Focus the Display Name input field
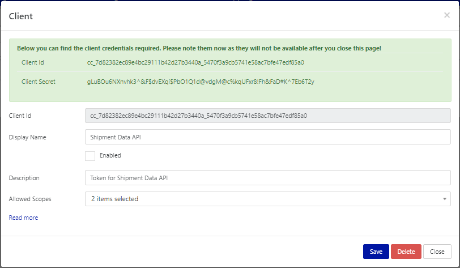460x268 pixels. tap(267, 137)
